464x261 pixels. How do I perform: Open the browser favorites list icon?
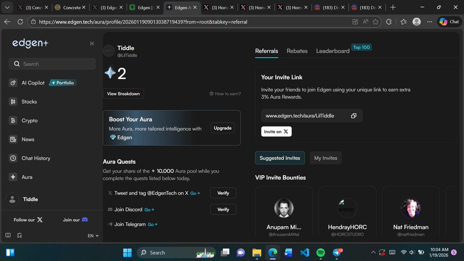click(x=404, y=22)
